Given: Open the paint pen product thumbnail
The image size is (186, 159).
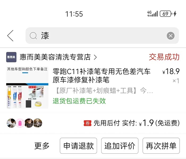Looking at the screenshot, I should [x=27, y=88].
